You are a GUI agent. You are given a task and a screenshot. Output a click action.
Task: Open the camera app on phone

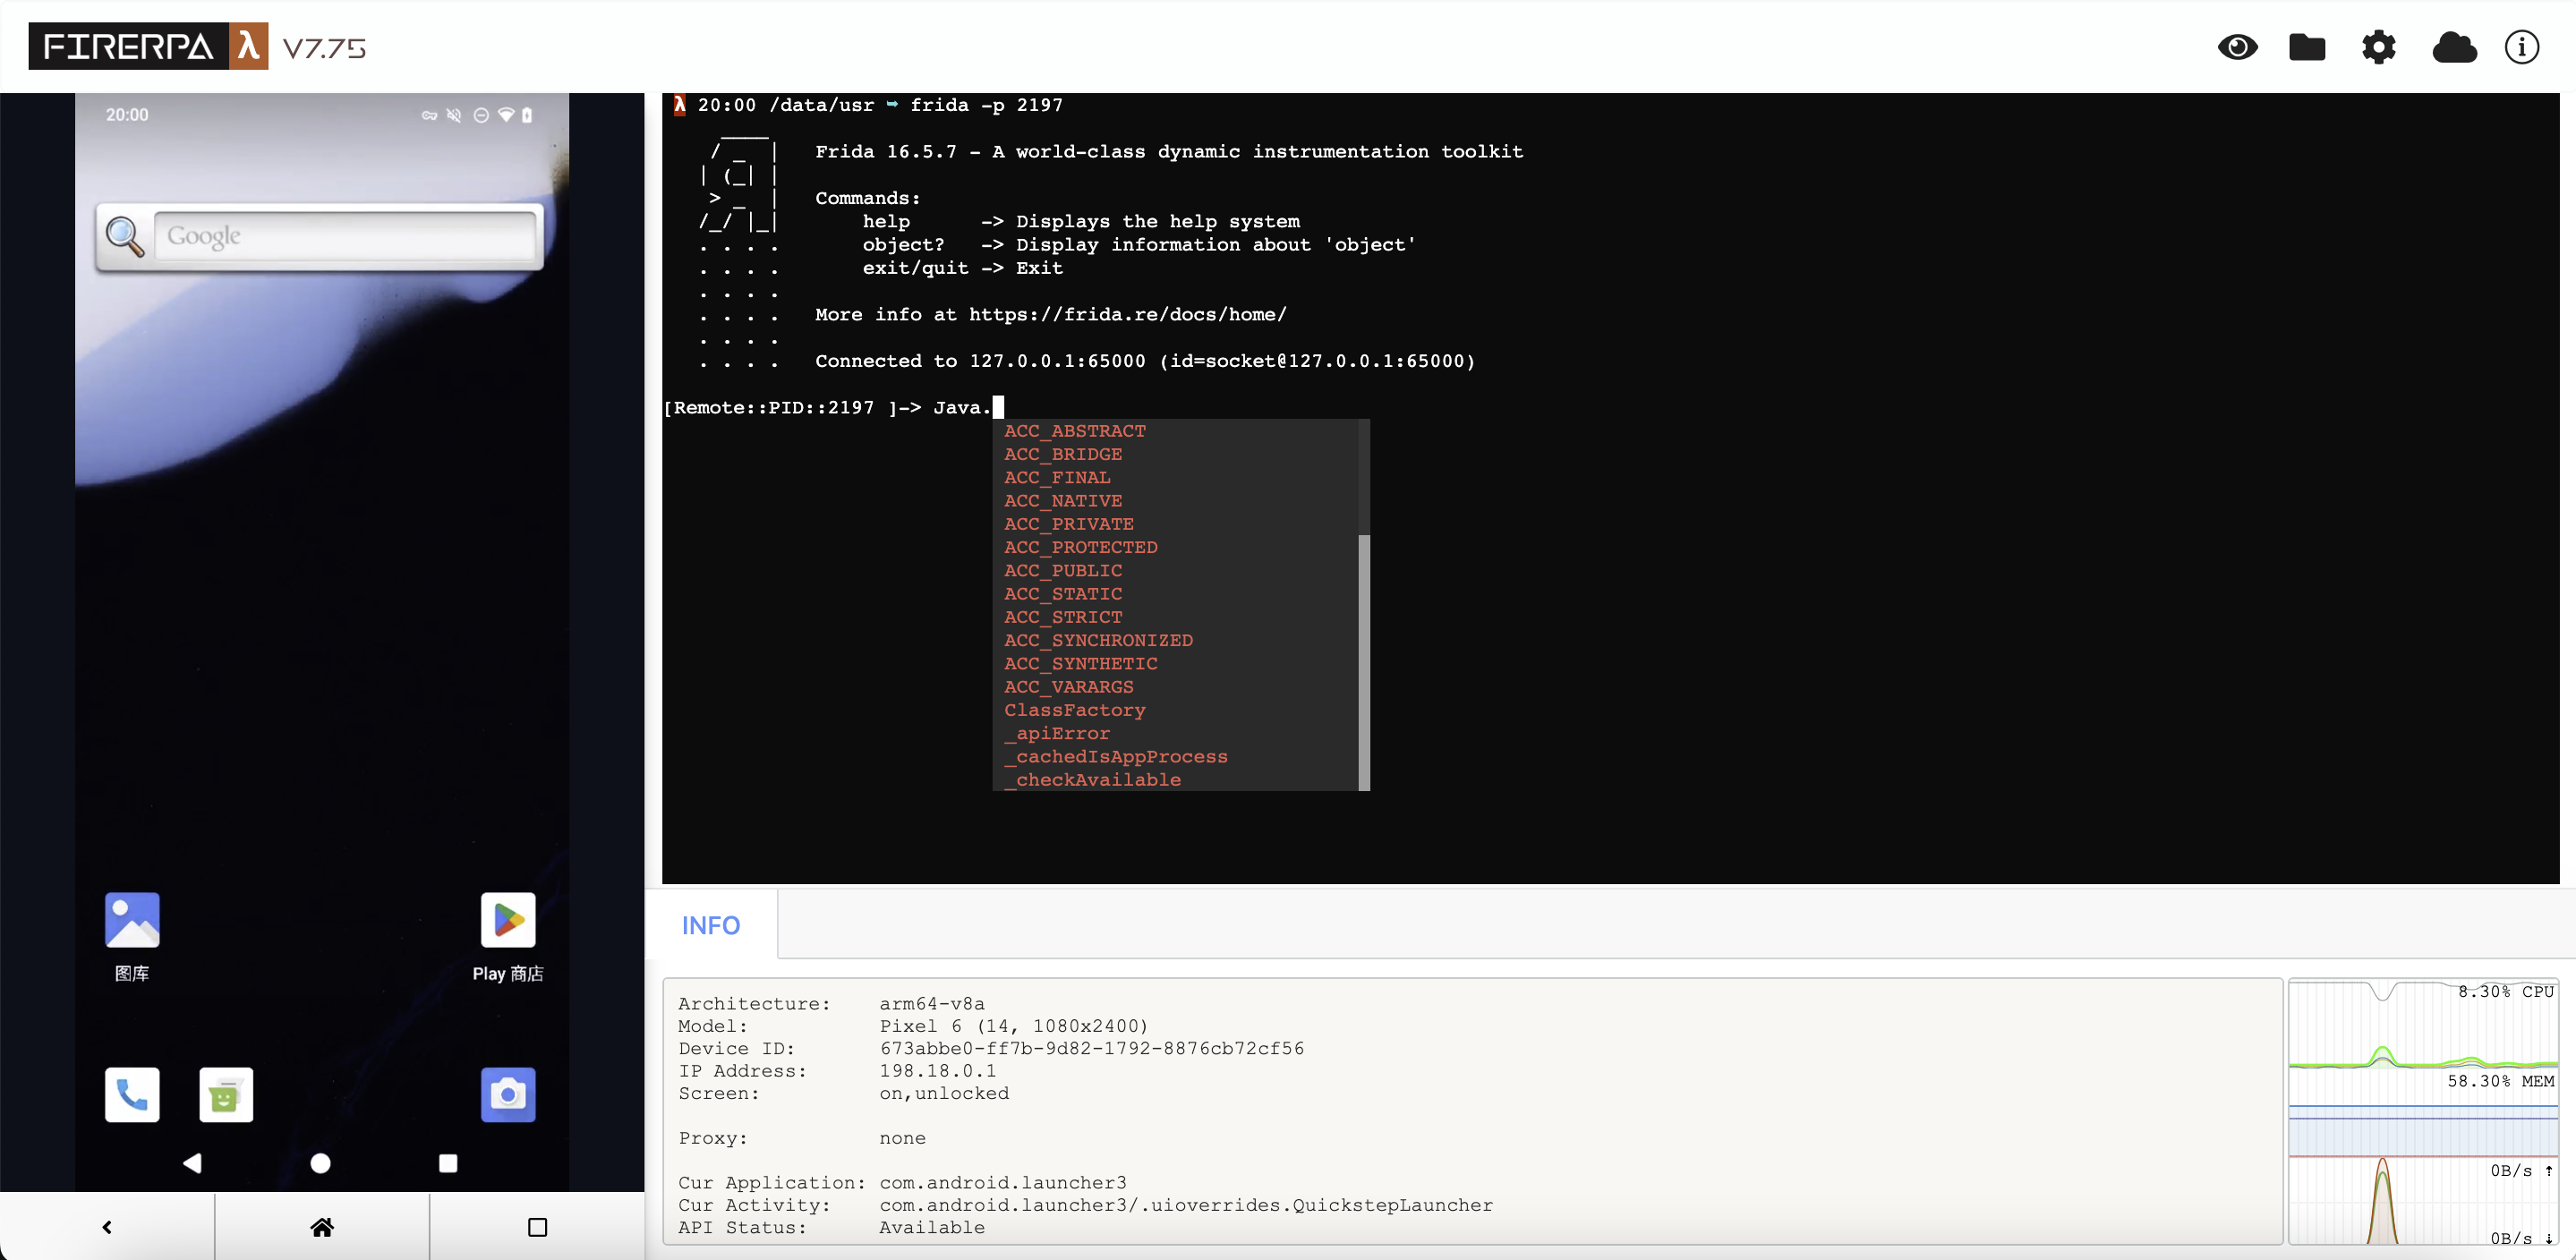click(x=508, y=1095)
